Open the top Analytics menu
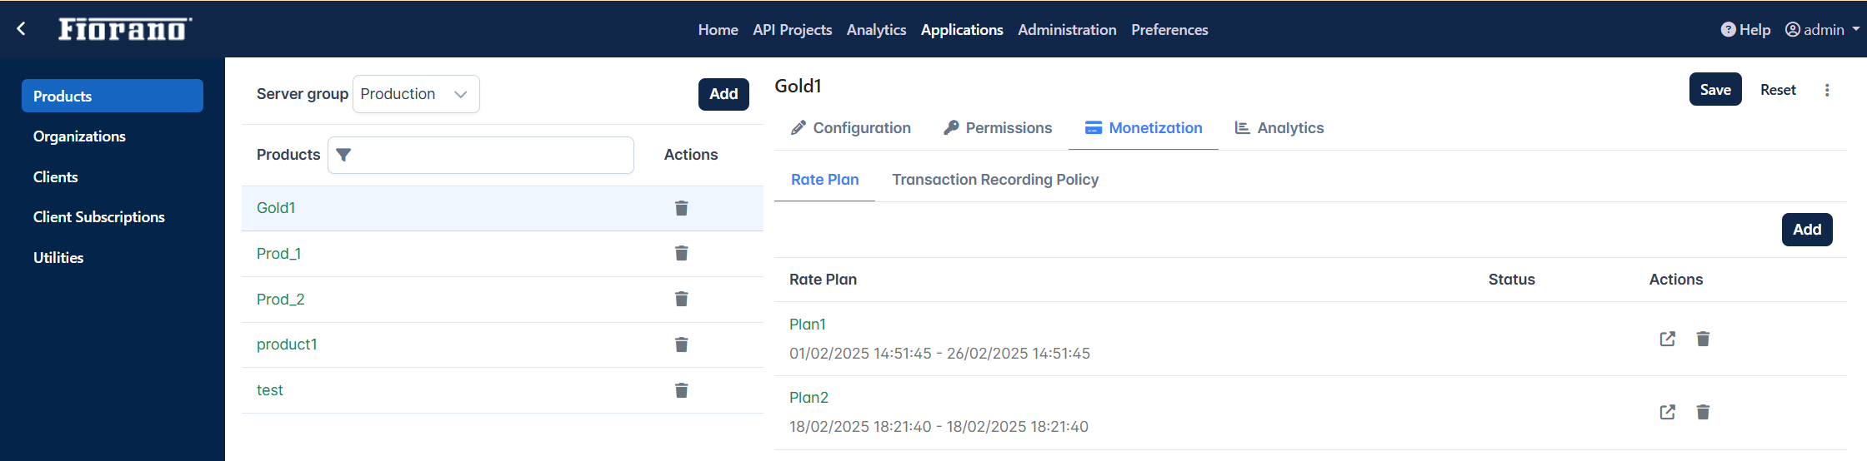Screen dimensions: 1867x461 [876, 29]
